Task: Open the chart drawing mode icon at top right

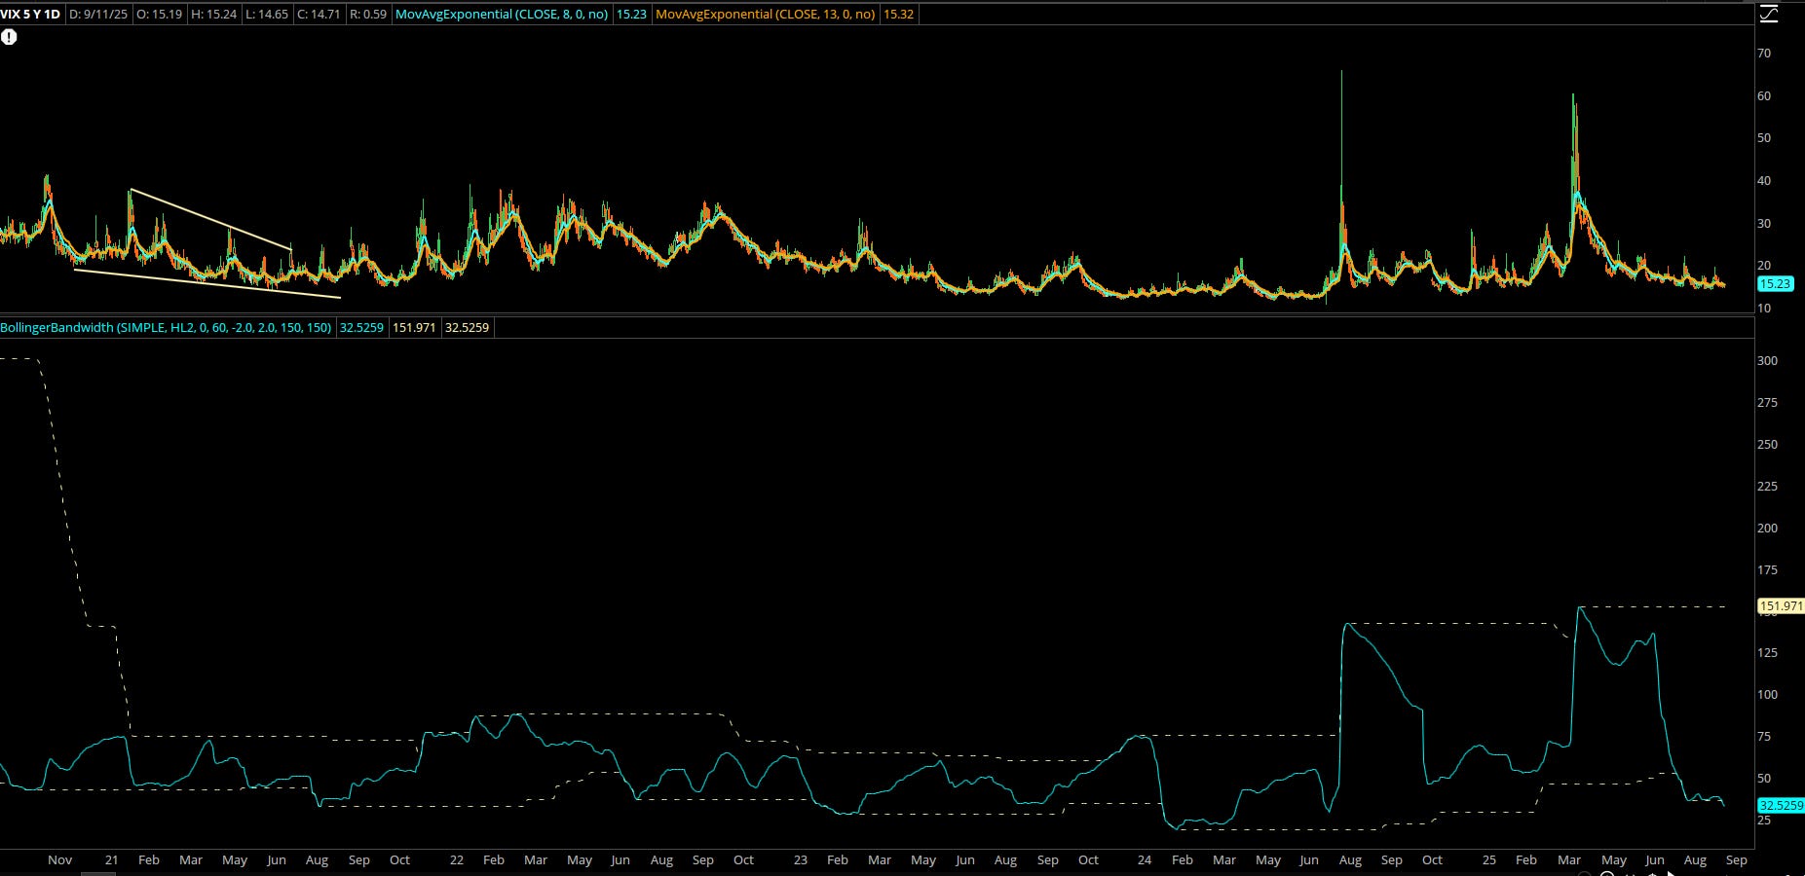Action: click(1768, 15)
